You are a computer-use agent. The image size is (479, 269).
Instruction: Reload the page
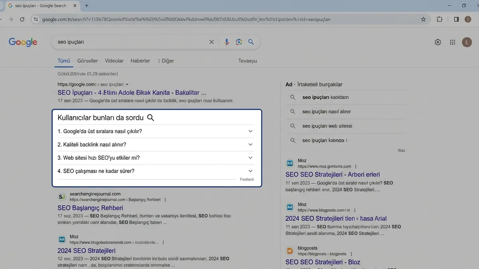[x=22, y=19]
